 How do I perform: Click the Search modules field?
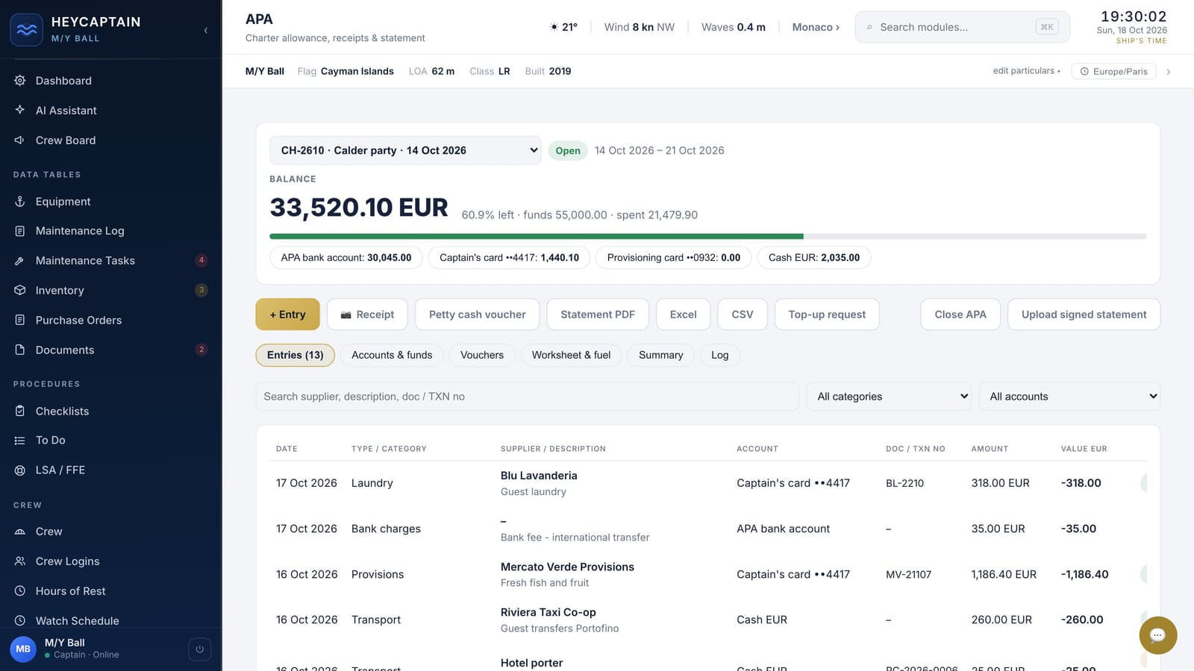click(x=962, y=27)
